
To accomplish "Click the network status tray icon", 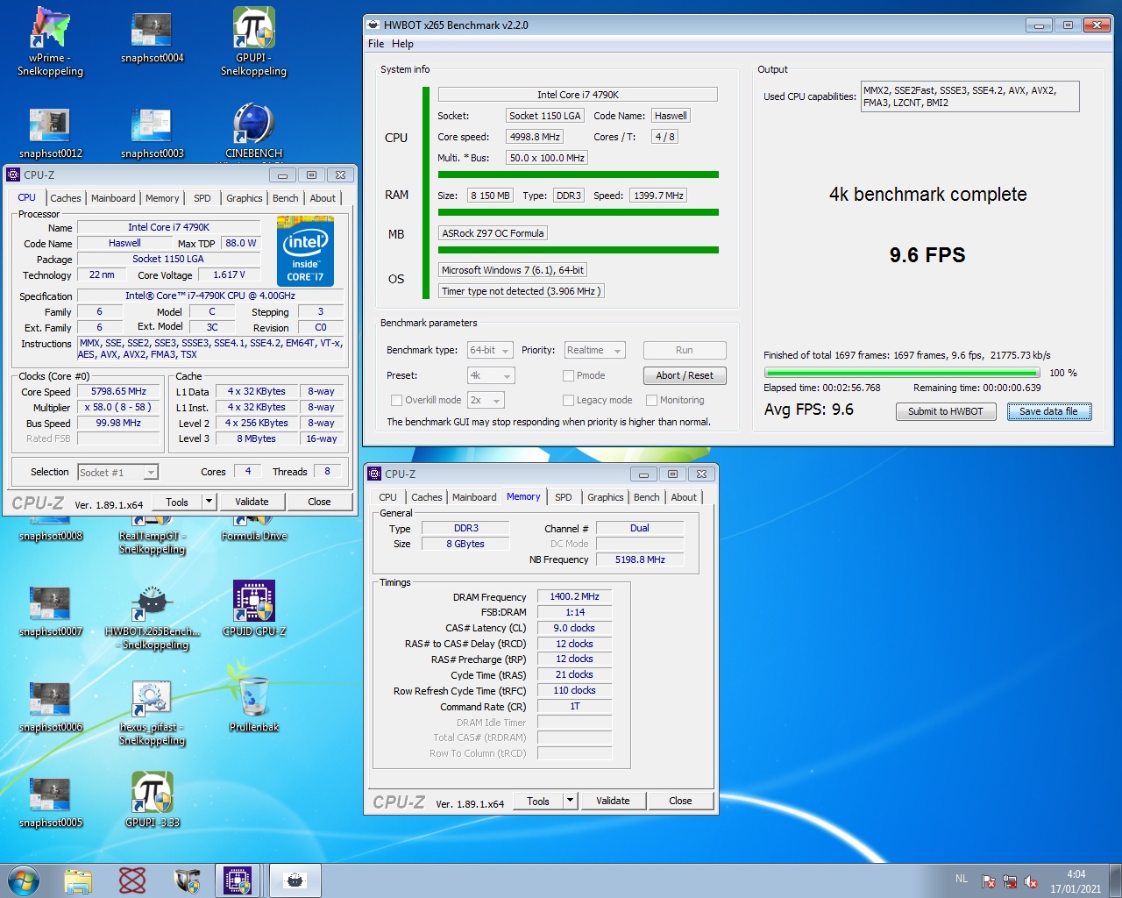I will click(1010, 881).
